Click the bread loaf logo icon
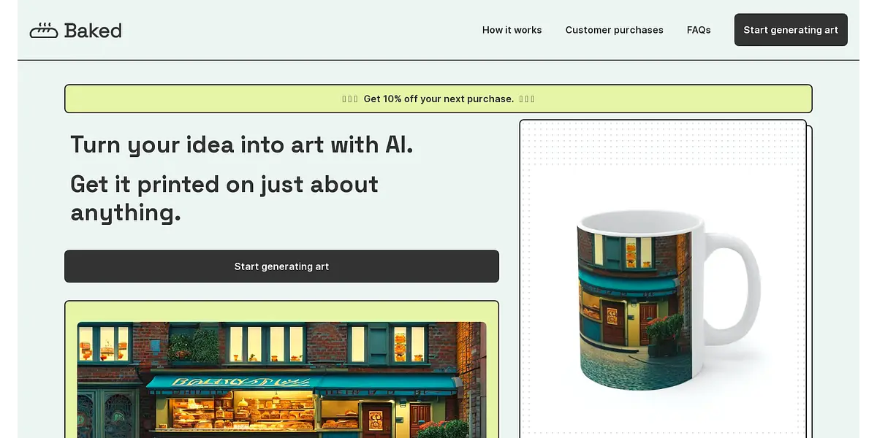877x438 pixels. coord(43,30)
